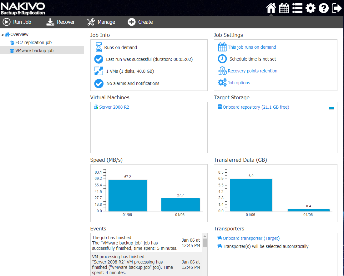This screenshot has width=344, height=276.
Task: Click '1 VMs (1 disks, 40.0 GB)' text
Action: click(x=130, y=71)
